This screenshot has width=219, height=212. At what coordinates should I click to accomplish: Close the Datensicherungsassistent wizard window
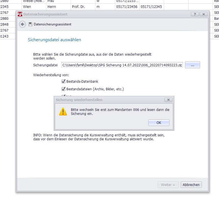click(204, 14)
